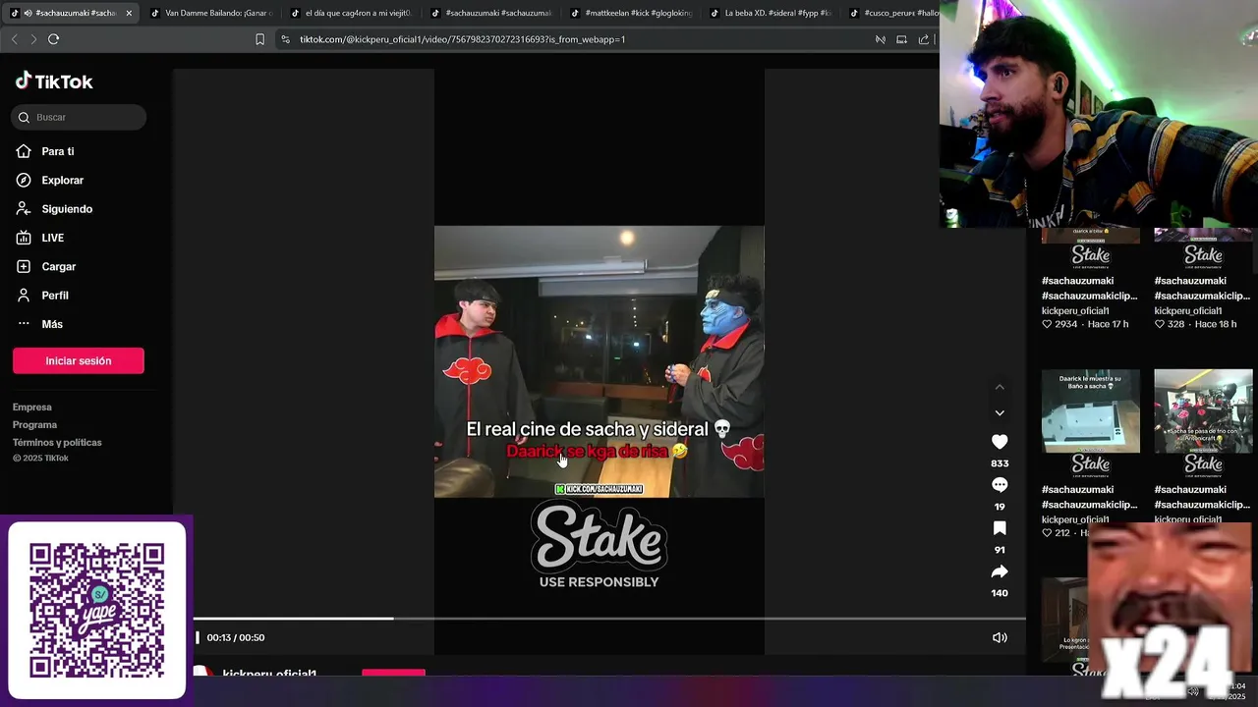Click the Yape QR code overlay
The height and width of the screenshot is (707, 1258).
pos(96,610)
